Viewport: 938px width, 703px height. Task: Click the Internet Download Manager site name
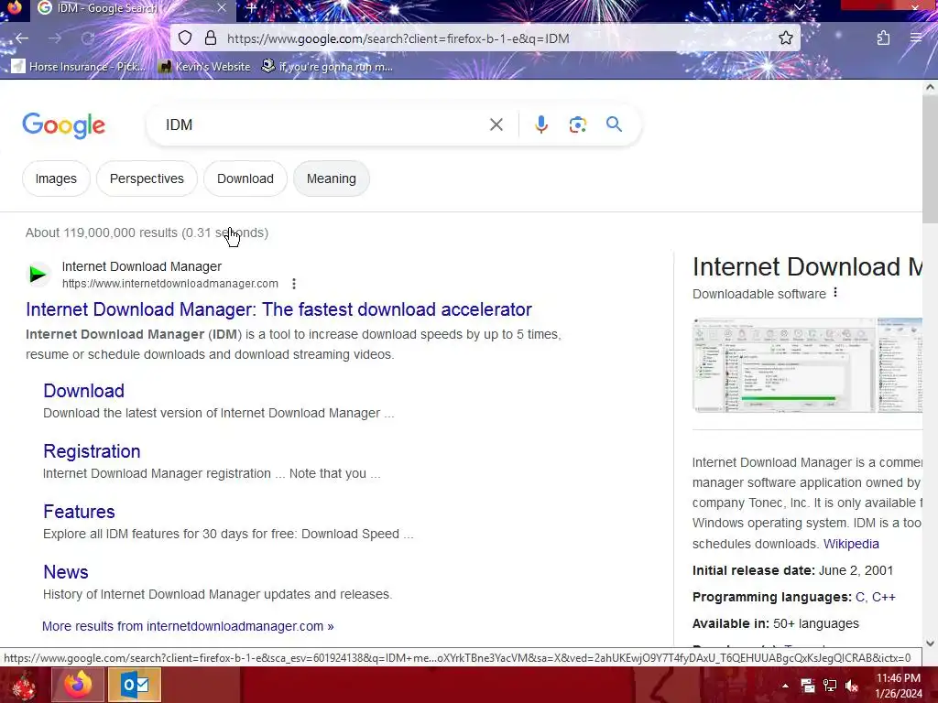coord(142,266)
